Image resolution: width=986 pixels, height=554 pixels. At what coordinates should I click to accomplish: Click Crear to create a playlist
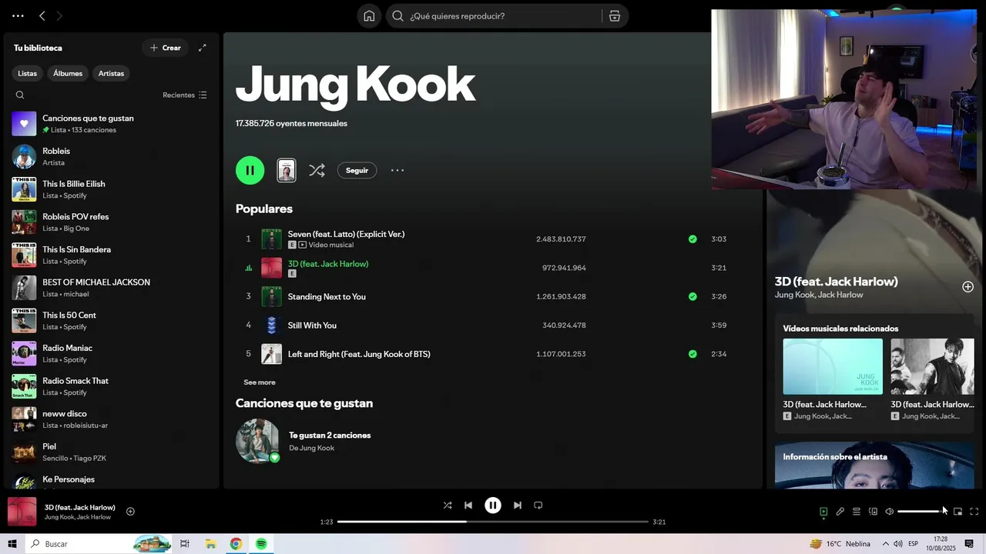(166, 48)
